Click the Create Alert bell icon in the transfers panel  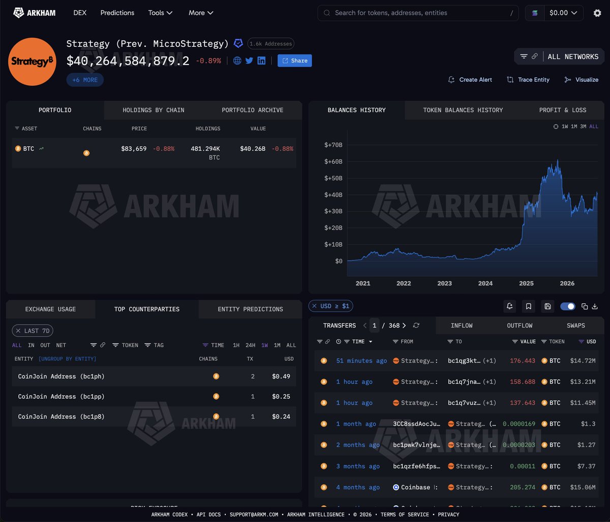(x=509, y=306)
